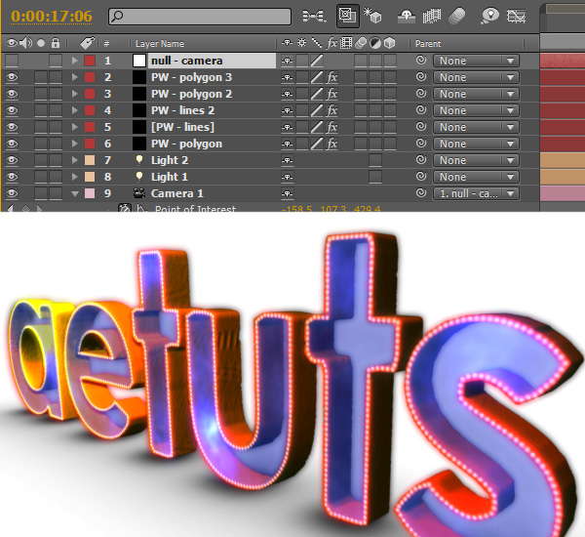Select the Light 1 layer name
Screen dimensions: 585x537
pyautogui.click(x=170, y=177)
